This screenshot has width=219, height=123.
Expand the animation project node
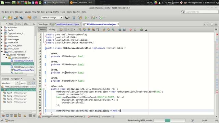[x=2, y=27]
